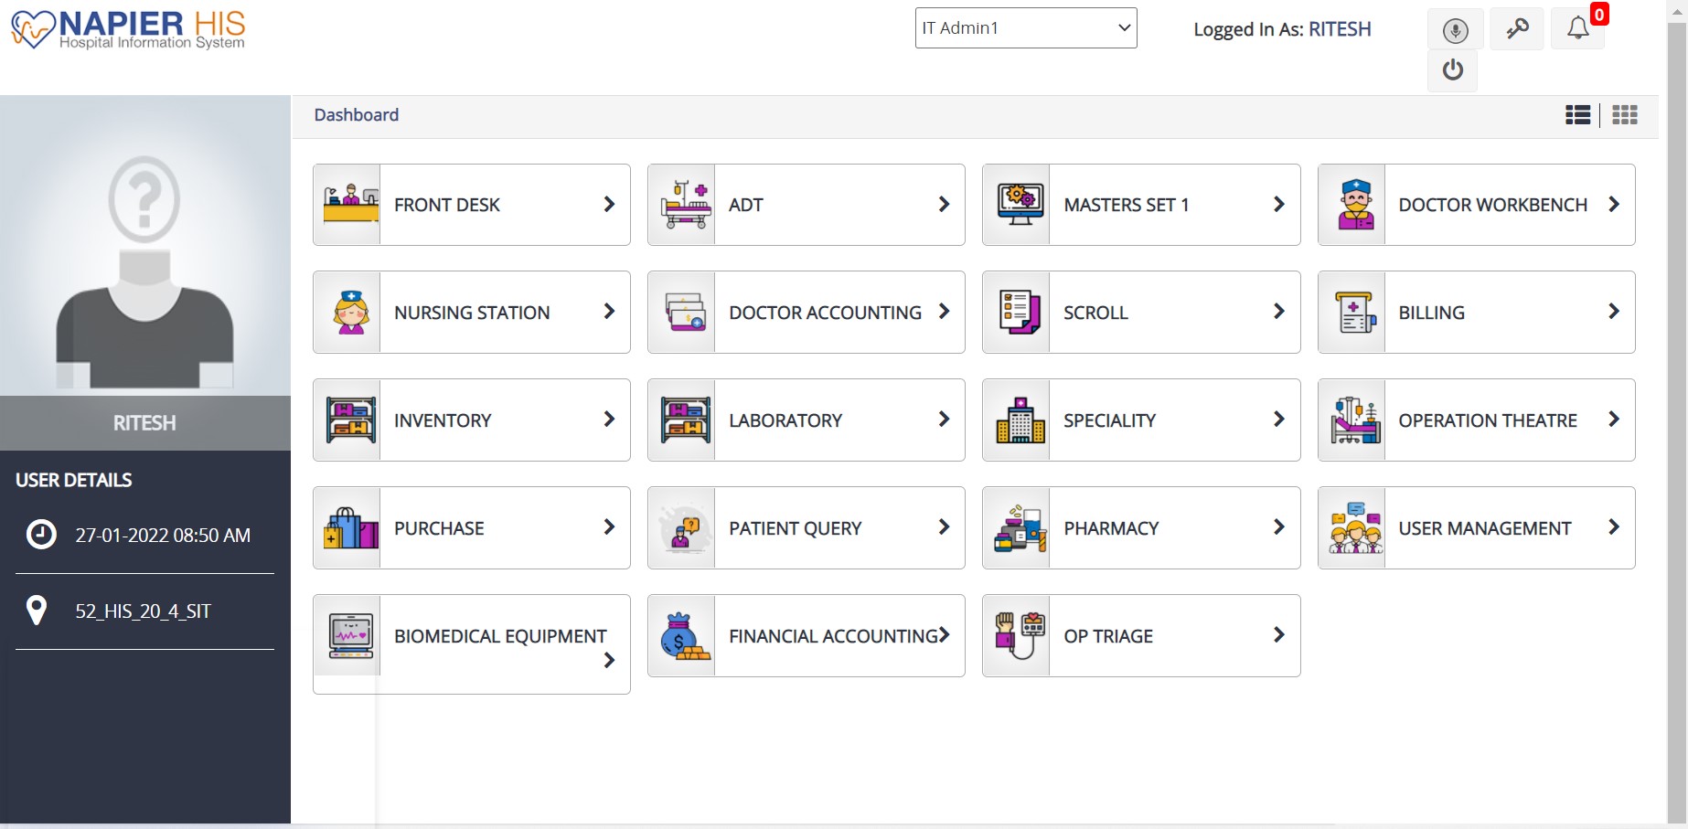Open the Patient Query module
The height and width of the screenshot is (829, 1688).
click(806, 527)
